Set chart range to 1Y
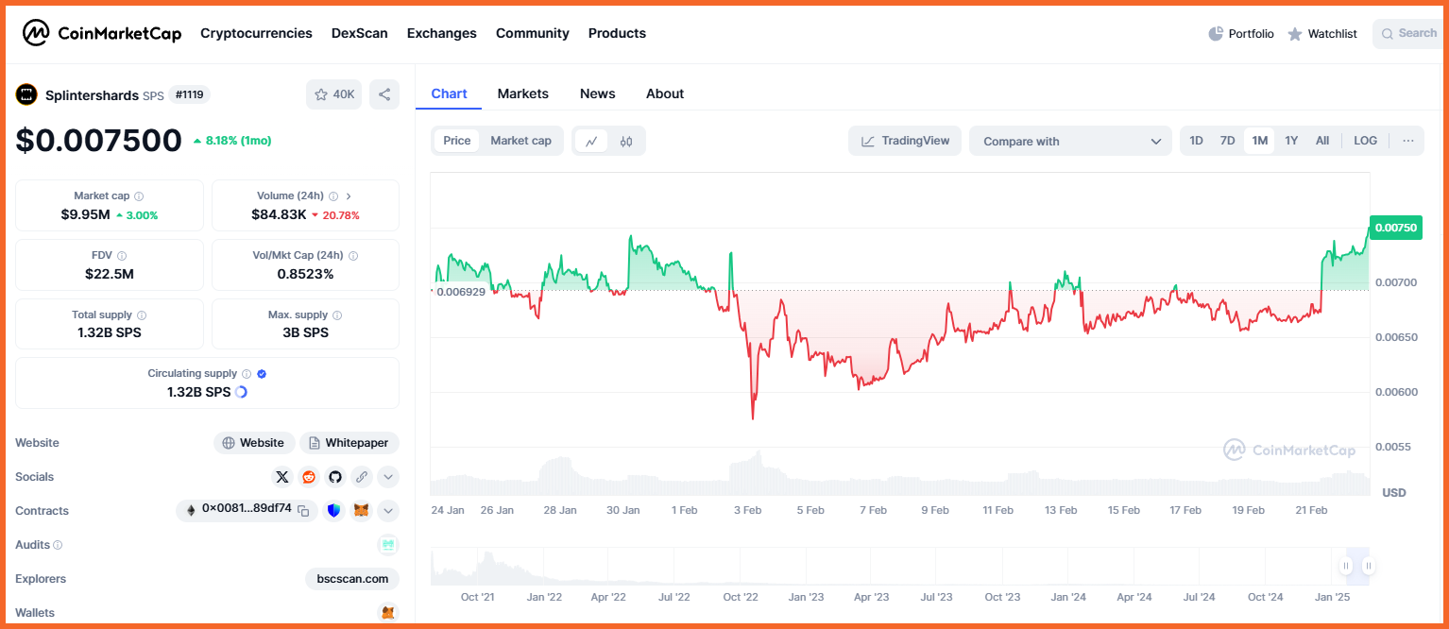This screenshot has height=629, width=1449. (x=1291, y=141)
